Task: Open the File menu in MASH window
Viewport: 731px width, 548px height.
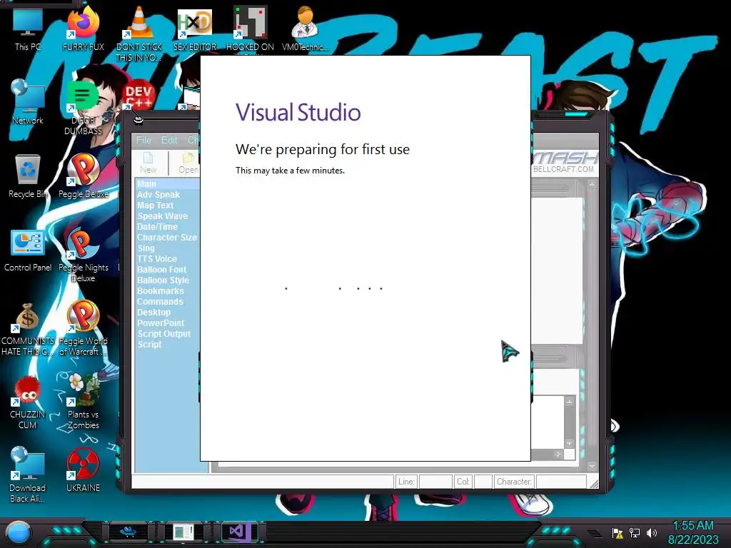Action: click(143, 140)
